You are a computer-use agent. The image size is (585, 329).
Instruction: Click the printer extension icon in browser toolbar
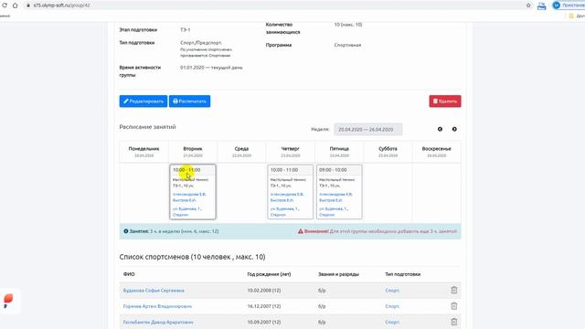point(541,5)
